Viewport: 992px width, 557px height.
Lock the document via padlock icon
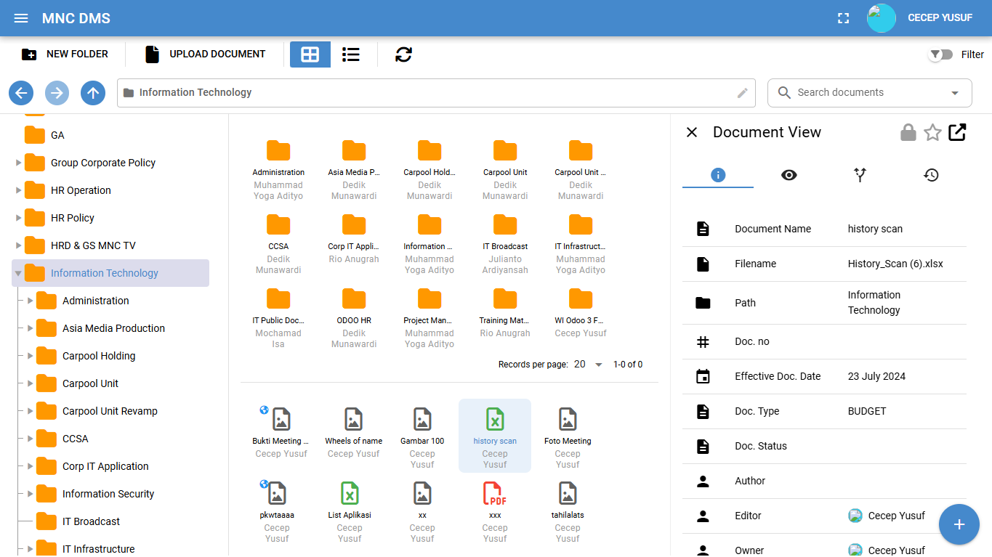click(x=908, y=132)
